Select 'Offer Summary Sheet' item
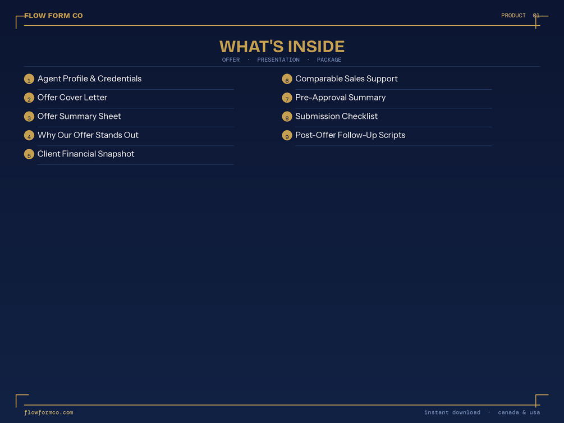The width and height of the screenshot is (564, 423). click(x=79, y=116)
